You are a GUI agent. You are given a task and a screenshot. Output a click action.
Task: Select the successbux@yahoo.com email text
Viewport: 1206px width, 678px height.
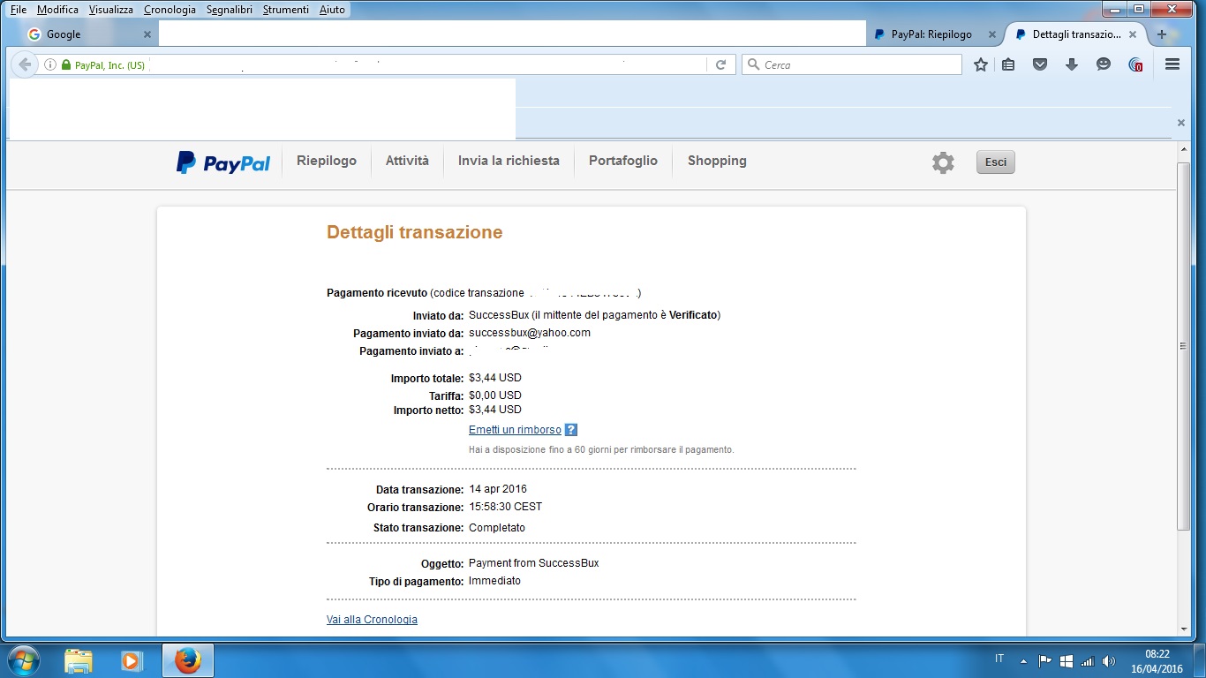pos(530,333)
